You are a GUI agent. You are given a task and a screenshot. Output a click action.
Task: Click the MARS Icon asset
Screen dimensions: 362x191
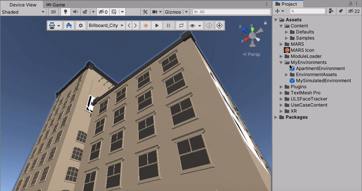click(x=303, y=50)
